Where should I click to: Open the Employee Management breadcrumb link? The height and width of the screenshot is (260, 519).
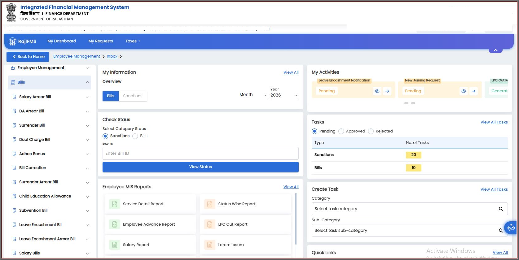(x=77, y=56)
